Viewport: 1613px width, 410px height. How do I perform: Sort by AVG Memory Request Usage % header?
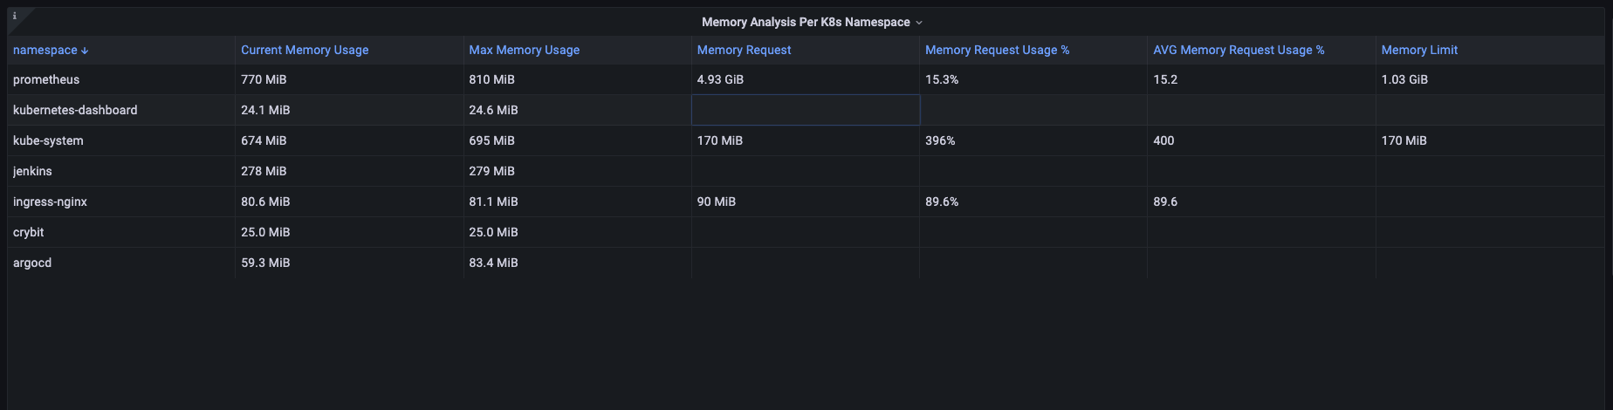pos(1238,50)
